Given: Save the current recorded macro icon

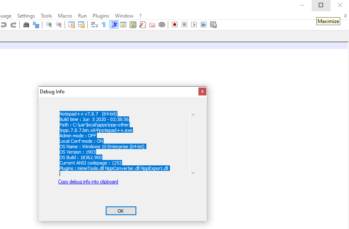Looking at the screenshot, I should (x=214, y=25).
